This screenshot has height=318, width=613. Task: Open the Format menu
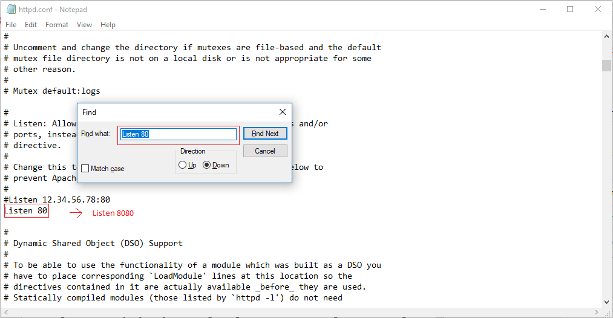click(x=57, y=25)
